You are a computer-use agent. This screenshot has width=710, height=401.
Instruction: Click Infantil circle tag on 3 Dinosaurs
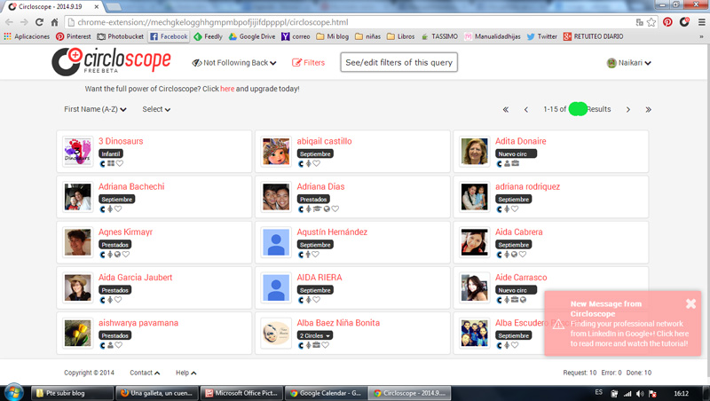point(110,153)
